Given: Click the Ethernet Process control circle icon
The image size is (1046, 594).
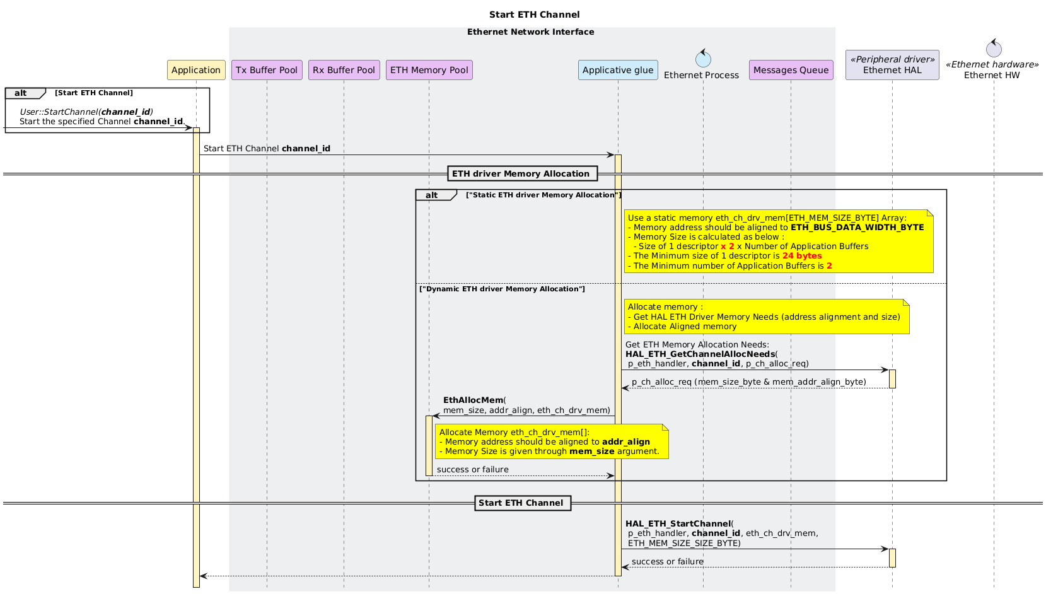Looking at the screenshot, I should click(702, 59).
